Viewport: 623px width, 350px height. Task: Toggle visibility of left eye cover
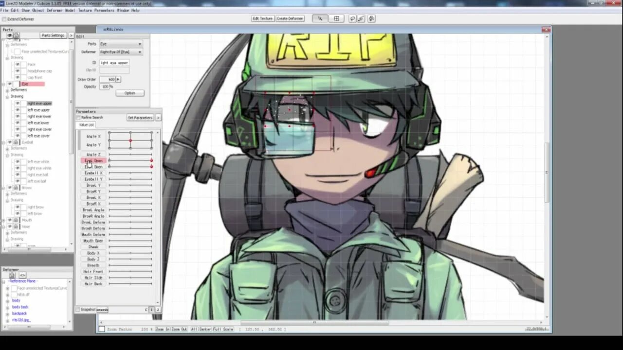tap(18, 136)
